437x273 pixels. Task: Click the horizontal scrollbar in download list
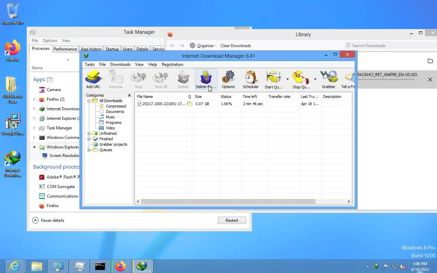(228, 202)
